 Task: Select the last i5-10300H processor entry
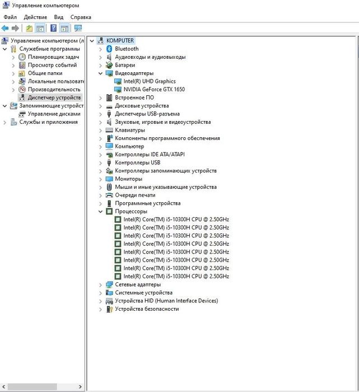[x=176, y=276]
